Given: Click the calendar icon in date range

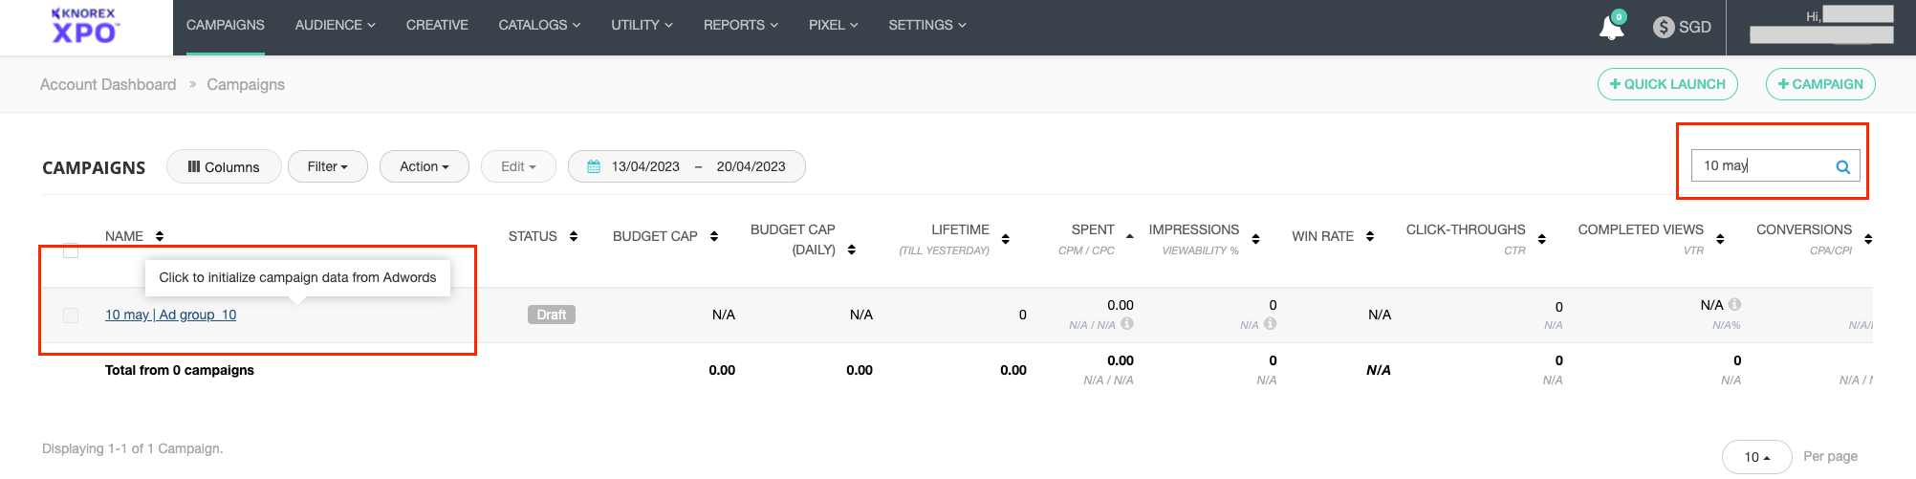Looking at the screenshot, I should tap(594, 166).
